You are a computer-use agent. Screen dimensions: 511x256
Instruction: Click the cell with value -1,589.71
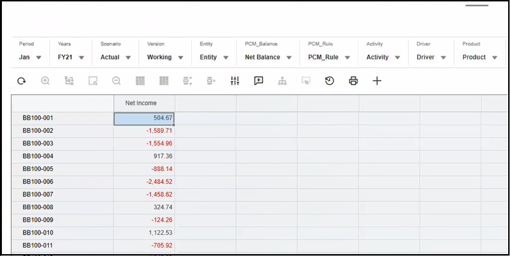click(144, 131)
